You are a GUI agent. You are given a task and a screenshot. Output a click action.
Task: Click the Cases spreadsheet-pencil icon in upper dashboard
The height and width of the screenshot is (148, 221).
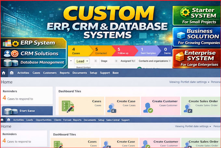(68, 107)
